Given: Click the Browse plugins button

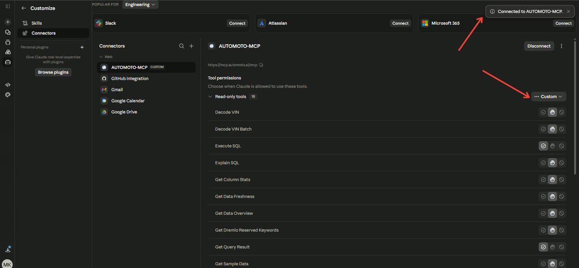Looking at the screenshot, I should (53, 72).
